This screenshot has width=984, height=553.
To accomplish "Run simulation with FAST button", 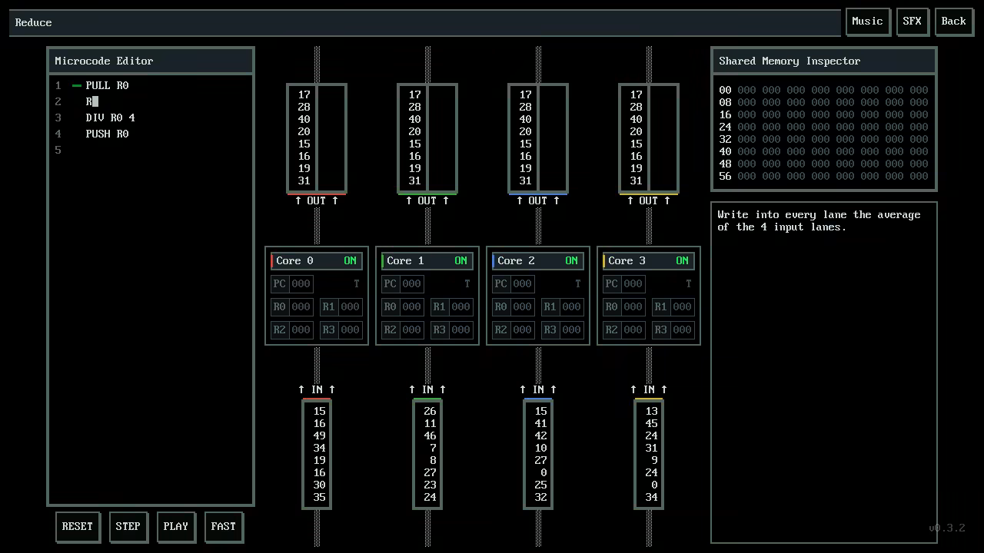I will (223, 527).
